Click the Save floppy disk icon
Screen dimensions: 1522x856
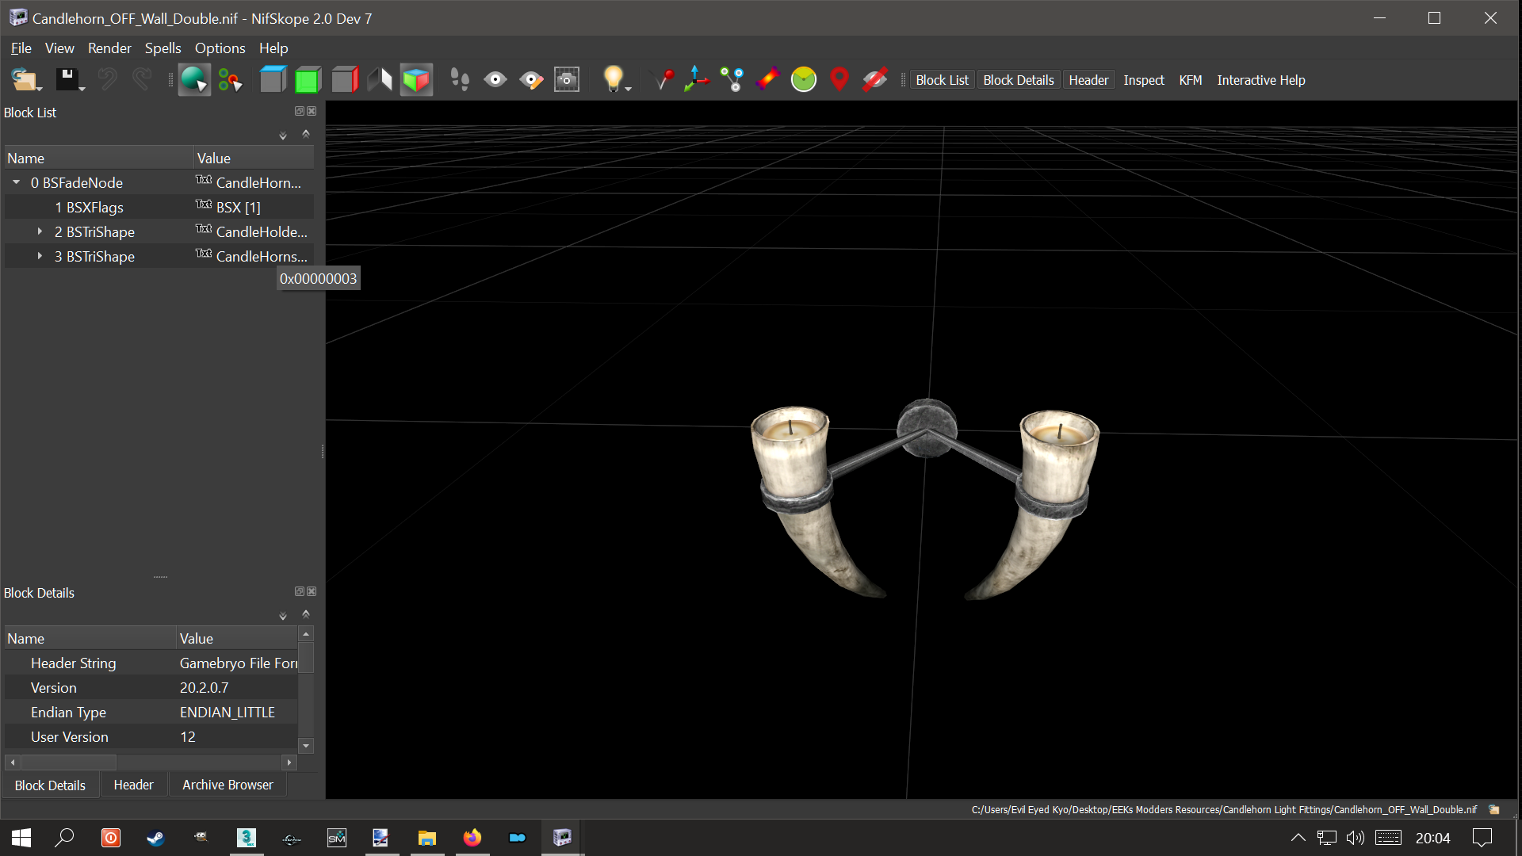point(67,79)
